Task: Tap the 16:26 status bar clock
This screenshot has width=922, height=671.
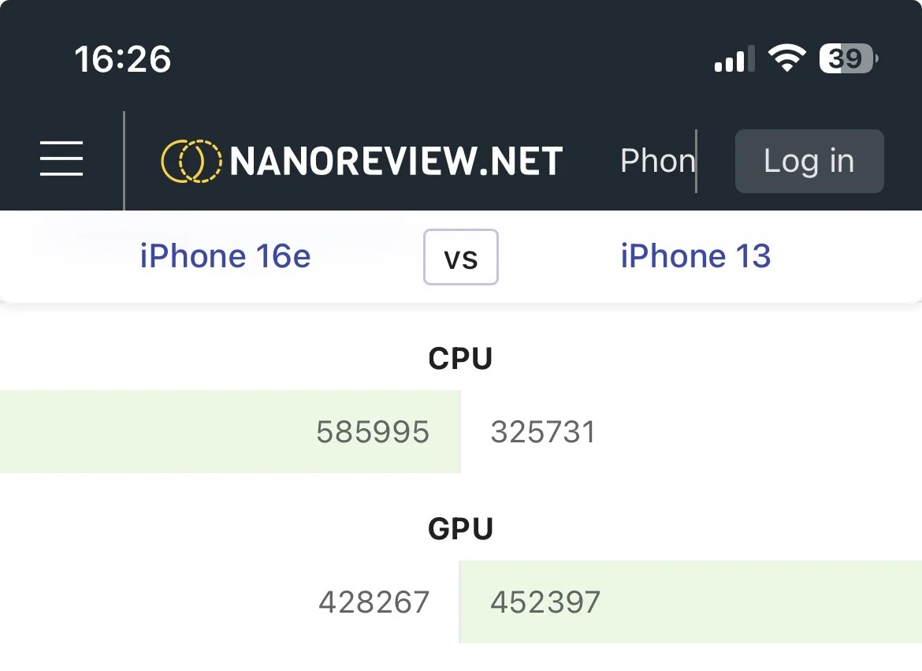Action: [123, 59]
